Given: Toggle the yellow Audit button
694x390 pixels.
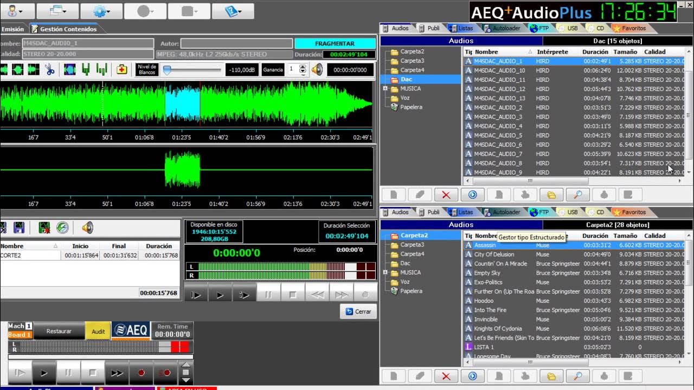Looking at the screenshot, I should click(x=98, y=331).
